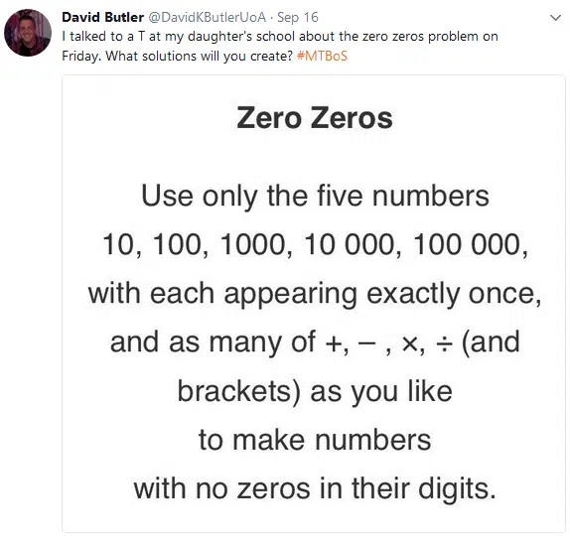The height and width of the screenshot is (542, 570).
Task: Click the line 'with each appearing exactly once'
Action: 315,294
